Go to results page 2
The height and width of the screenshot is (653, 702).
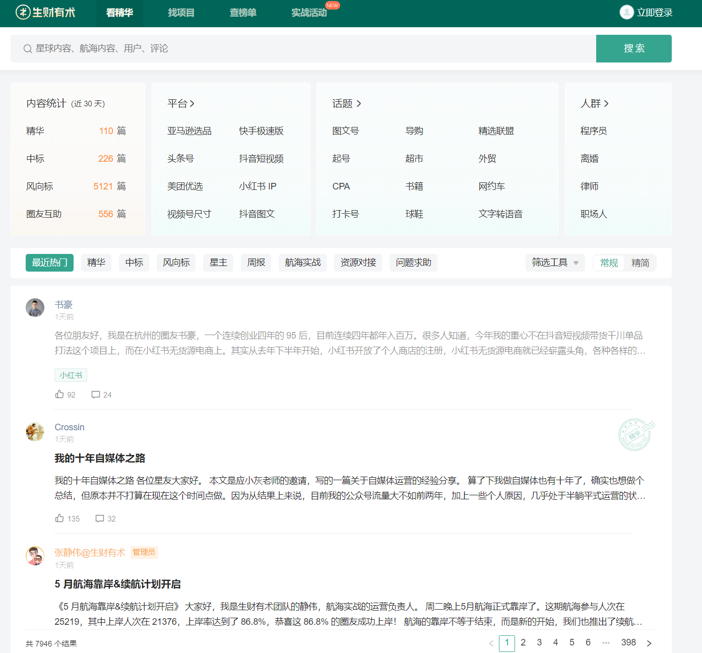523,643
